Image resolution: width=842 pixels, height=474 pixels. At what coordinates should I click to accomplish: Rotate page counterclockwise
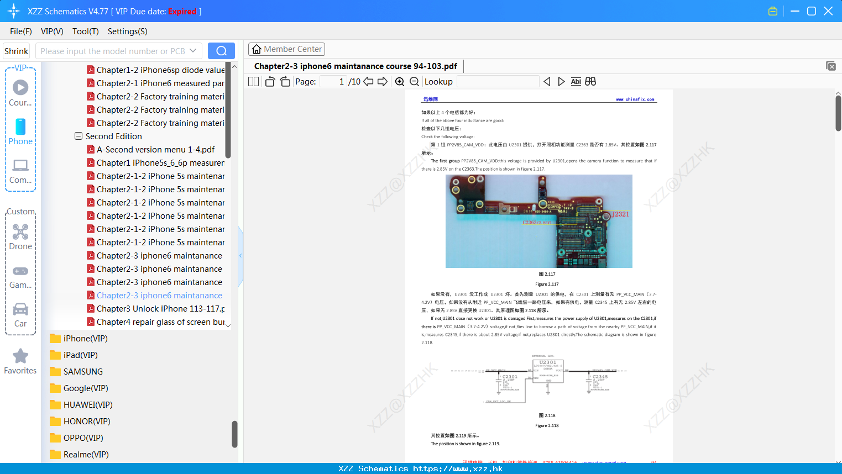coord(270,82)
